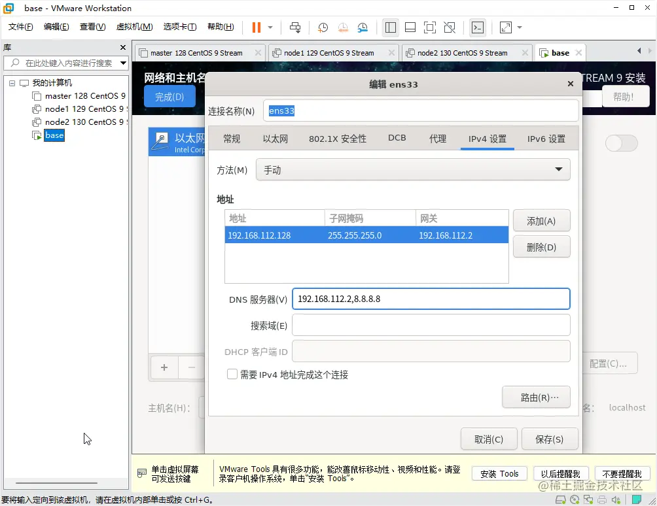The width and height of the screenshot is (657, 506).
Task: Pause the running virtual machine
Action: click(255, 27)
